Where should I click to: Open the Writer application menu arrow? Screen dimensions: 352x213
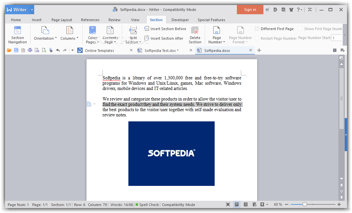click(32, 10)
